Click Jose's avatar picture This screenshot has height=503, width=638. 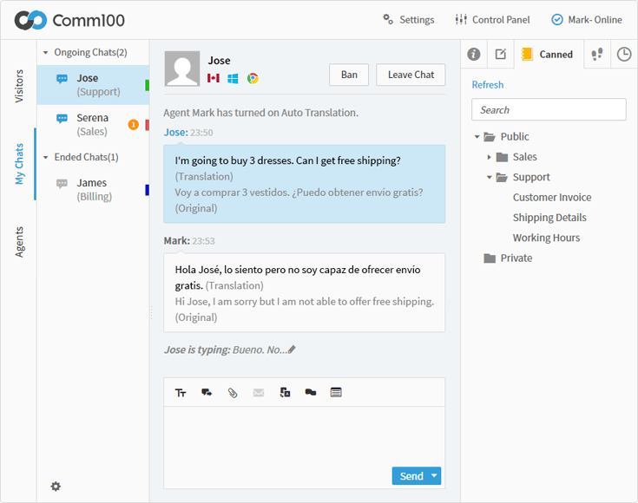pyautogui.click(x=182, y=69)
